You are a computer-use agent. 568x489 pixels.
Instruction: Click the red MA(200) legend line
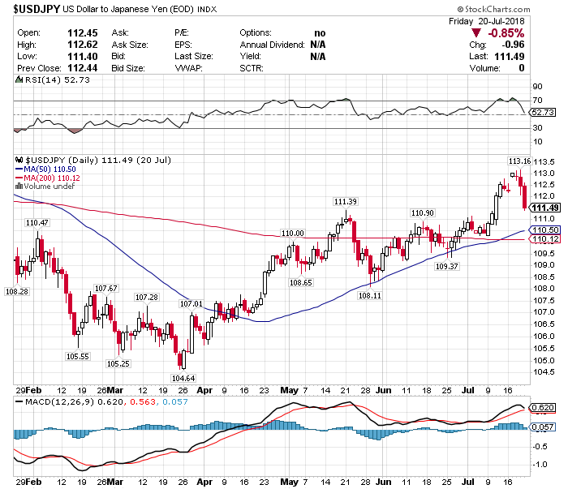[x=19, y=178]
